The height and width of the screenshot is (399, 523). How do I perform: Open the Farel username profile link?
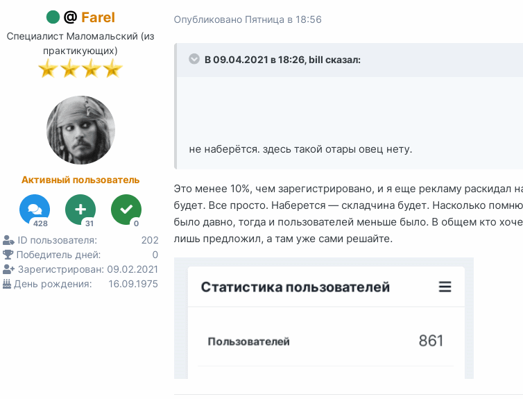pos(98,17)
